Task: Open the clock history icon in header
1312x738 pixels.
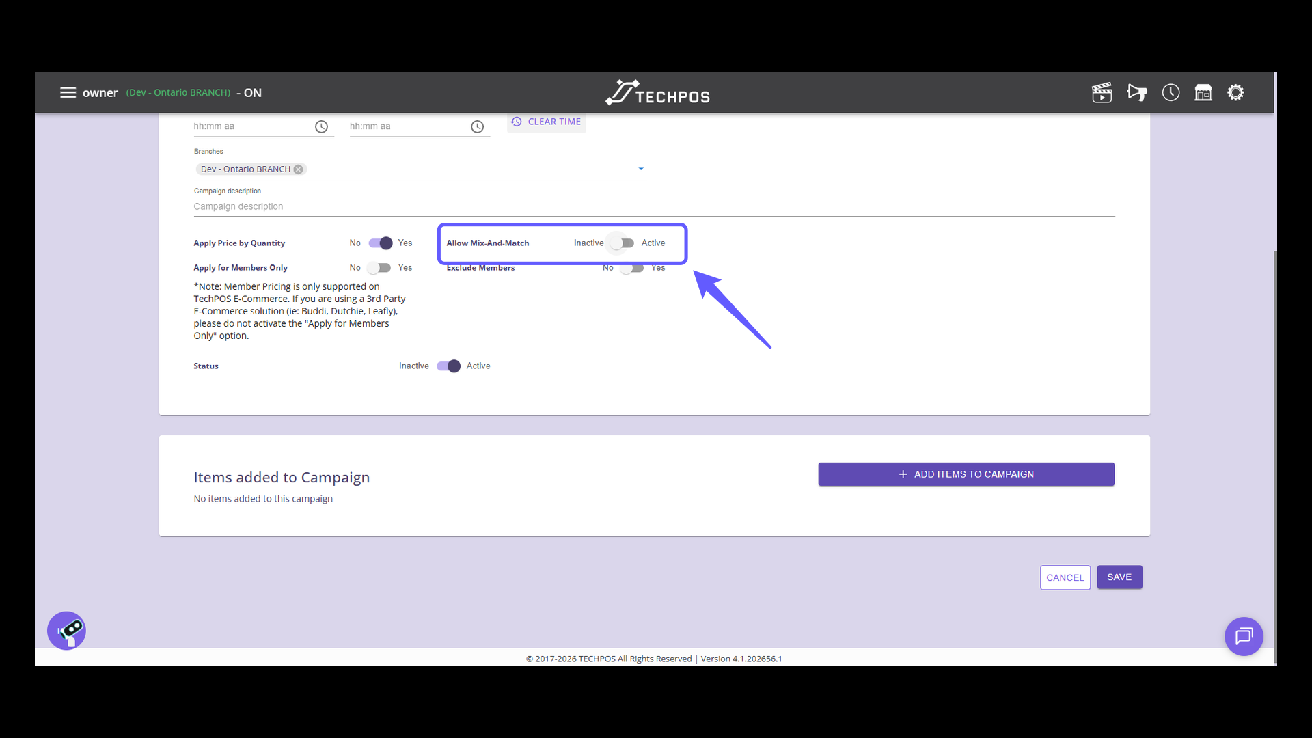Action: pyautogui.click(x=1171, y=92)
